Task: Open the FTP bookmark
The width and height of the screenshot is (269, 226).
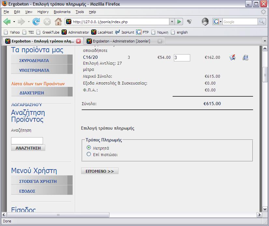Action: (x=142, y=32)
